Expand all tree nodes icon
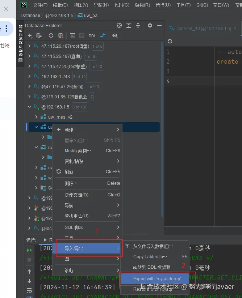Screen dimensions: 242x298 coord(129,25)
